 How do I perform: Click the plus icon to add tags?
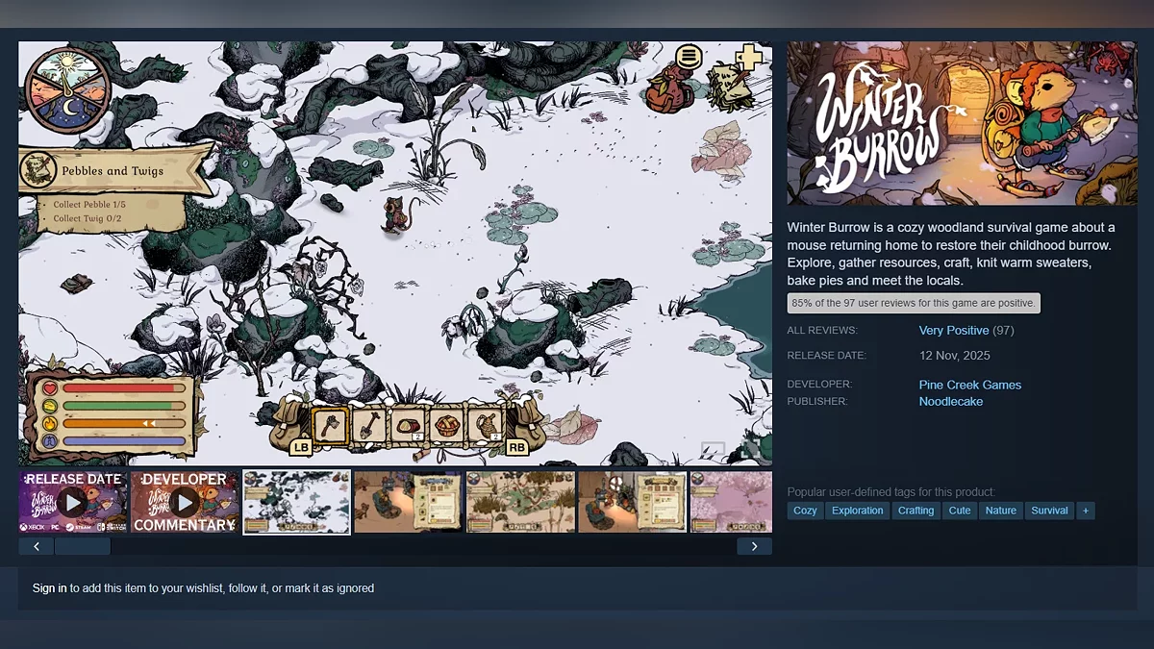coord(1085,511)
